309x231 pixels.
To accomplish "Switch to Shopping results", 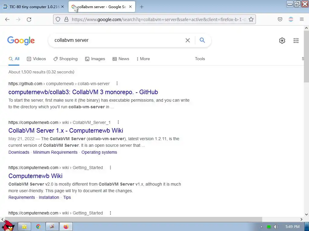I will [65, 59].
